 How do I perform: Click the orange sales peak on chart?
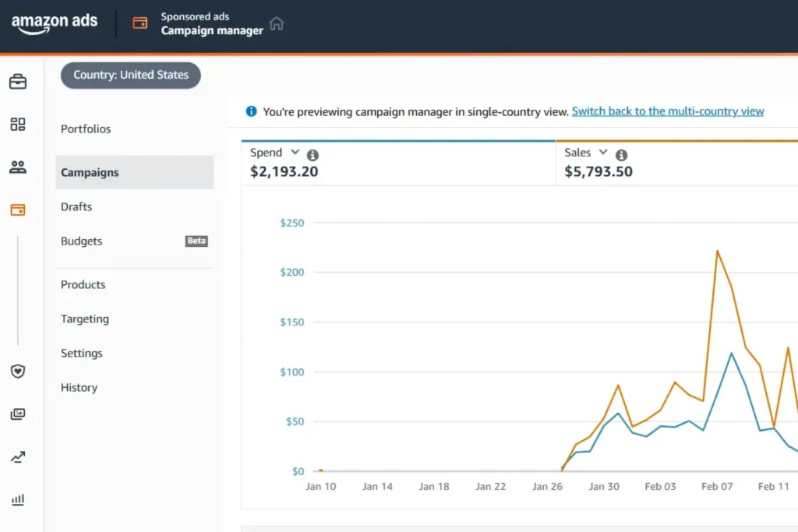click(x=717, y=251)
